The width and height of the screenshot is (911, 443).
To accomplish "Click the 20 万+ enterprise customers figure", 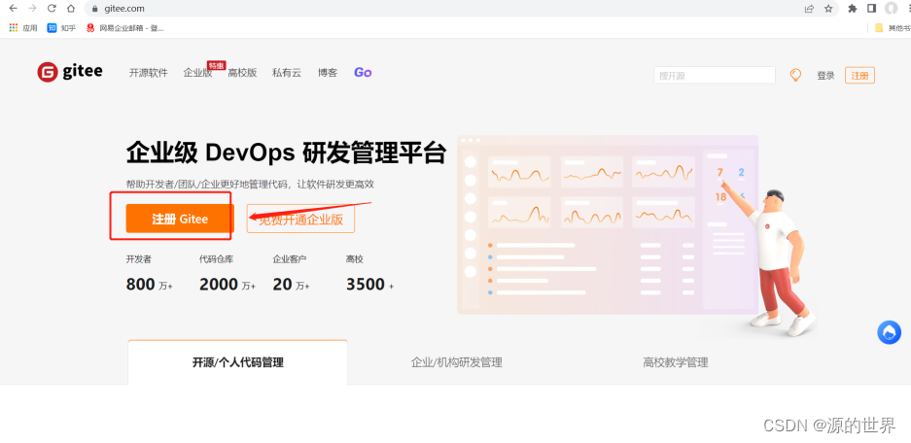I will tap(291, 285).
